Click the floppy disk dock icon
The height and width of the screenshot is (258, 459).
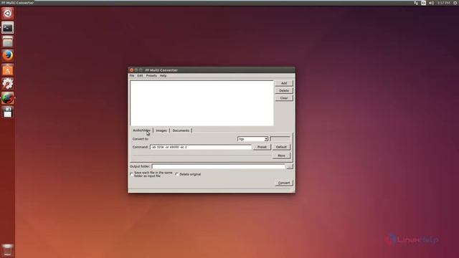click(x=8, y=112)
